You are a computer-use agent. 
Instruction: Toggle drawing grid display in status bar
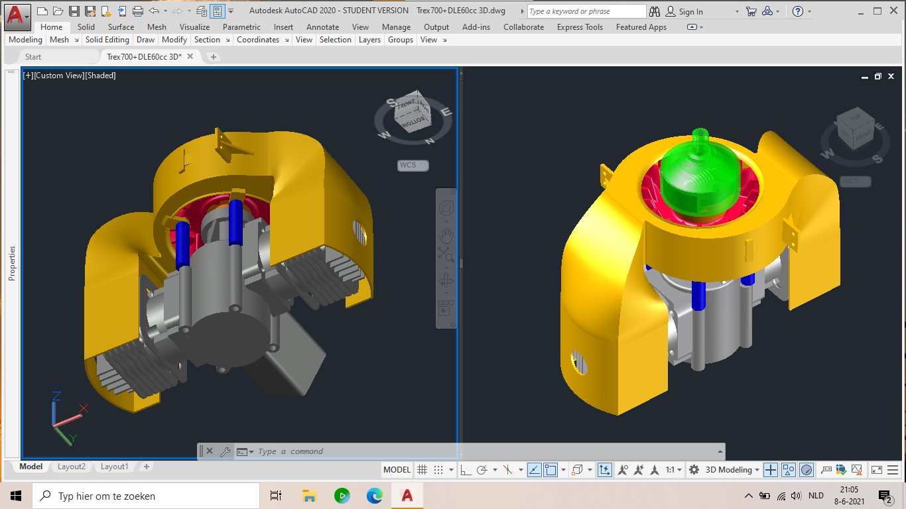coord(422,470)
